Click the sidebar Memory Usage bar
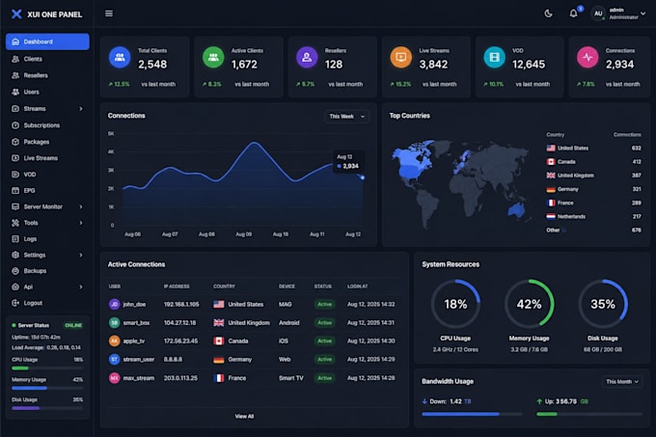This screenshot has height=437, width=656. [47, 388]
